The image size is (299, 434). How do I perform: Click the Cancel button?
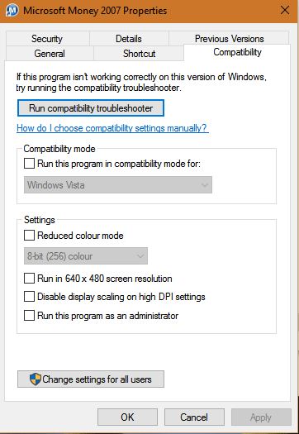tap(194, 417)
